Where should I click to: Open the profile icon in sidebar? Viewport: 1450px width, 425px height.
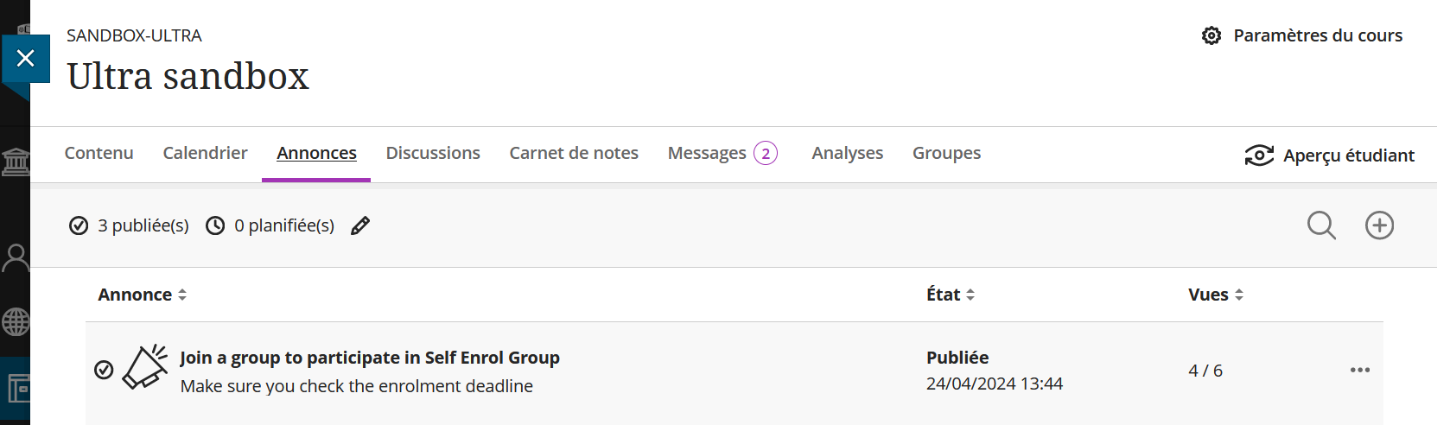click(x=16, y=257)
